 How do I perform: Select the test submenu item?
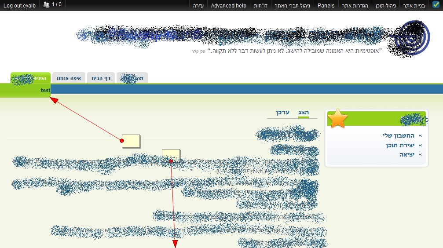pos(45,90)
